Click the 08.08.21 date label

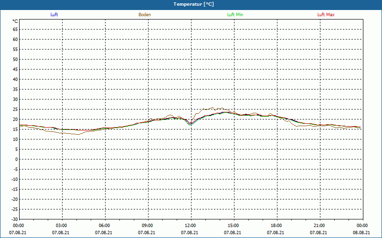(x=361, y=232)
